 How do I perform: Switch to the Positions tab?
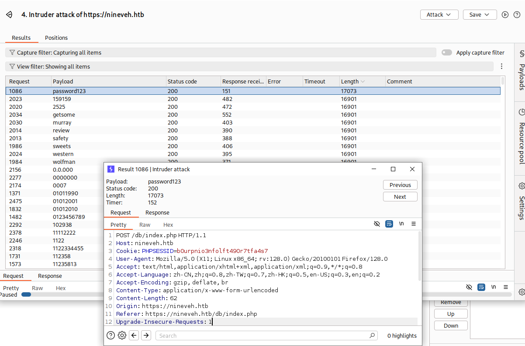[56, 38]
